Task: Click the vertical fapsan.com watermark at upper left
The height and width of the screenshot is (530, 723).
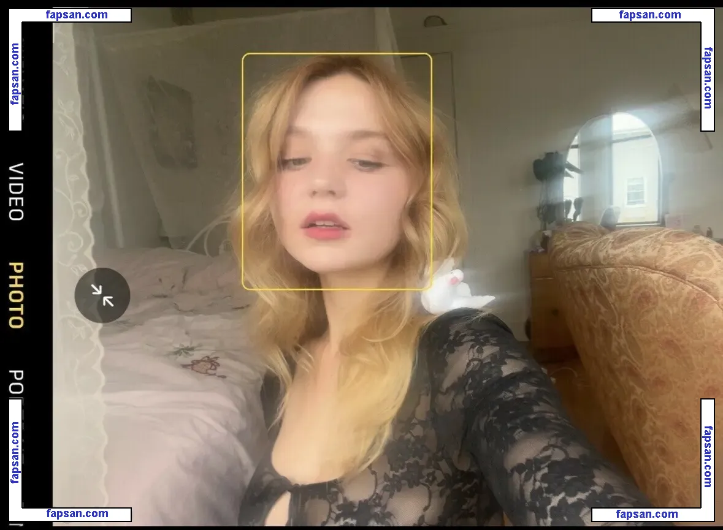Action: (15, 74)
